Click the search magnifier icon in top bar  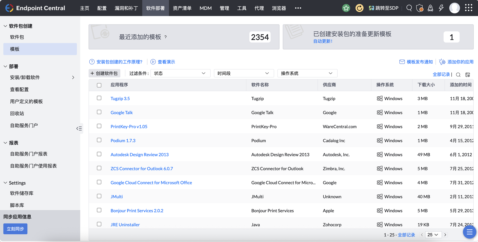click(x=409, y=8)
